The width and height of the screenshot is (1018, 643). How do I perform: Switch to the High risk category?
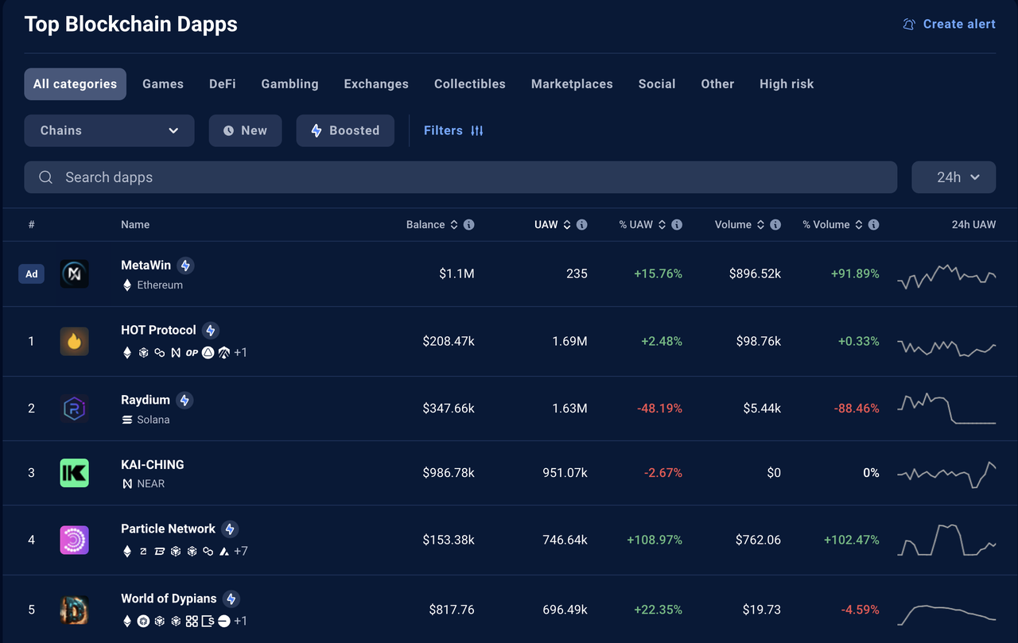coord(787,83)
